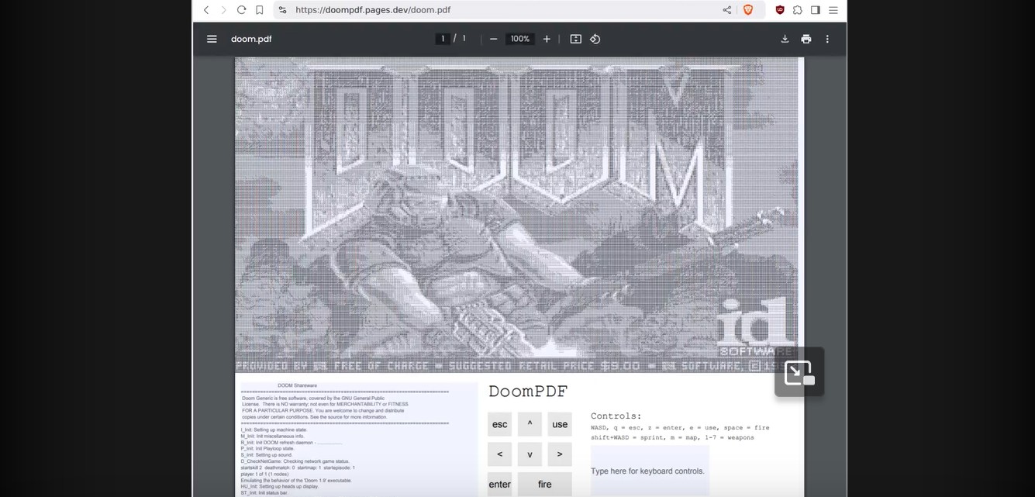Image resolution: width=1035 pixels, height=497 pixels.
Task: Bookmark the current page
Action: tap(259, 9)
